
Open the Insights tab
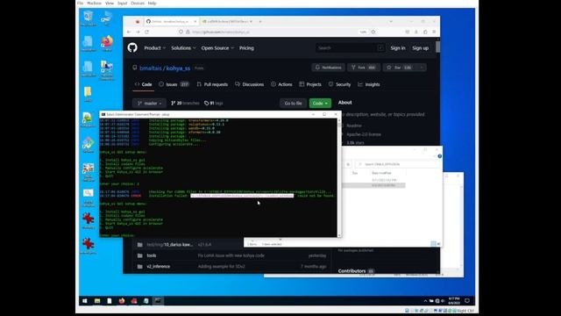369,84
